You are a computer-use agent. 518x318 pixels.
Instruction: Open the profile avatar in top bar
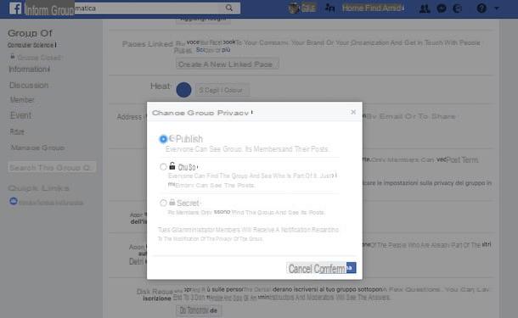(x=293, y=8)
